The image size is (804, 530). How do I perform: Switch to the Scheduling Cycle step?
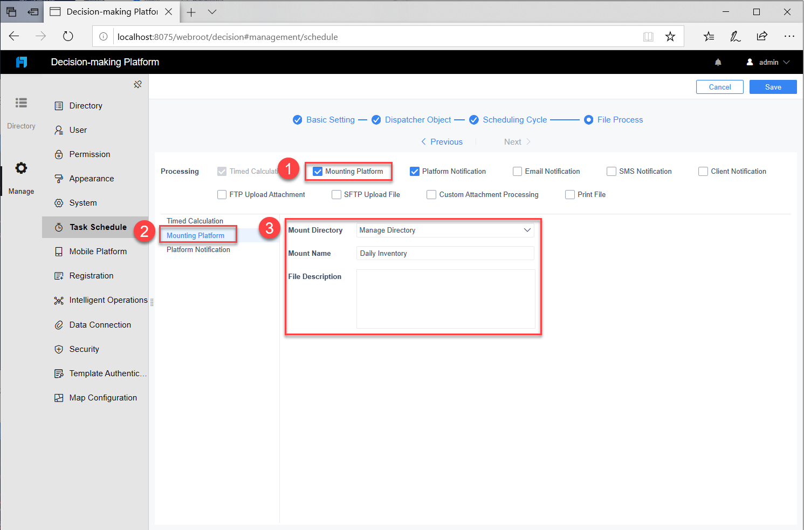point(514,119)
